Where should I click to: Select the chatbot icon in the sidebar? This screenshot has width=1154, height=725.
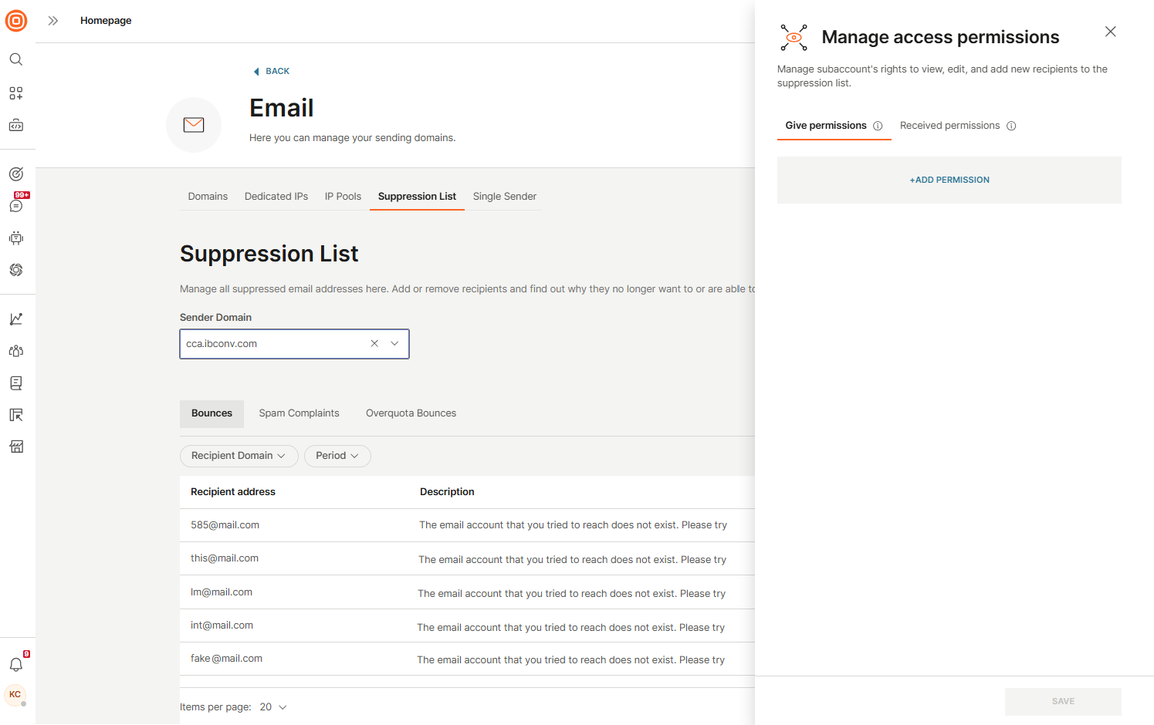[x=15, y=238]
